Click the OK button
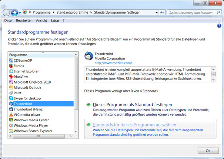Image resolution: width=224 pixels, height=159 pixels. pos(208,150)
